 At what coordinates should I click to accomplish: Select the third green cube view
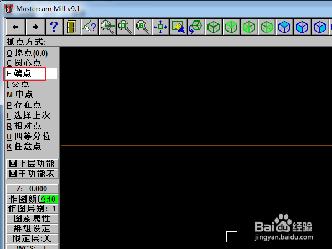(x=249, y=27)
